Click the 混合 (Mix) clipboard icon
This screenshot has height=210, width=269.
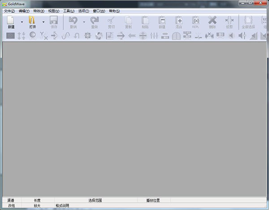[x=178, y=21]
